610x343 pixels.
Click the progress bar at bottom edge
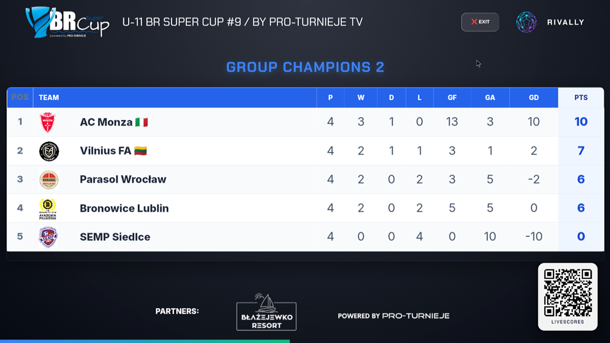coord(145,341)
